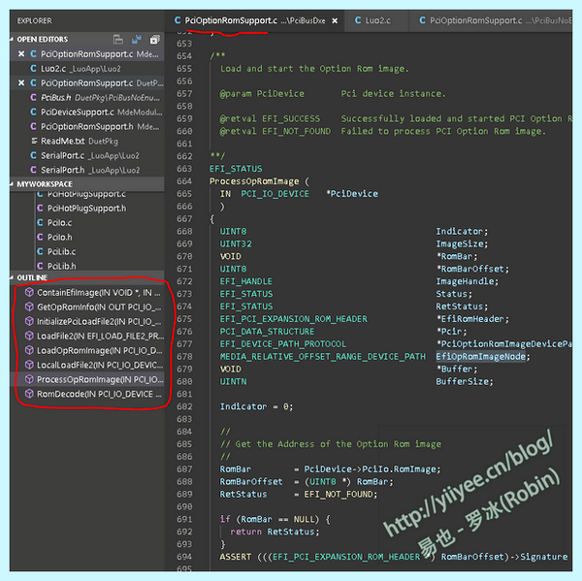
Task: Jump to LocalLoadFile2 in the outline
Action: 87,365
